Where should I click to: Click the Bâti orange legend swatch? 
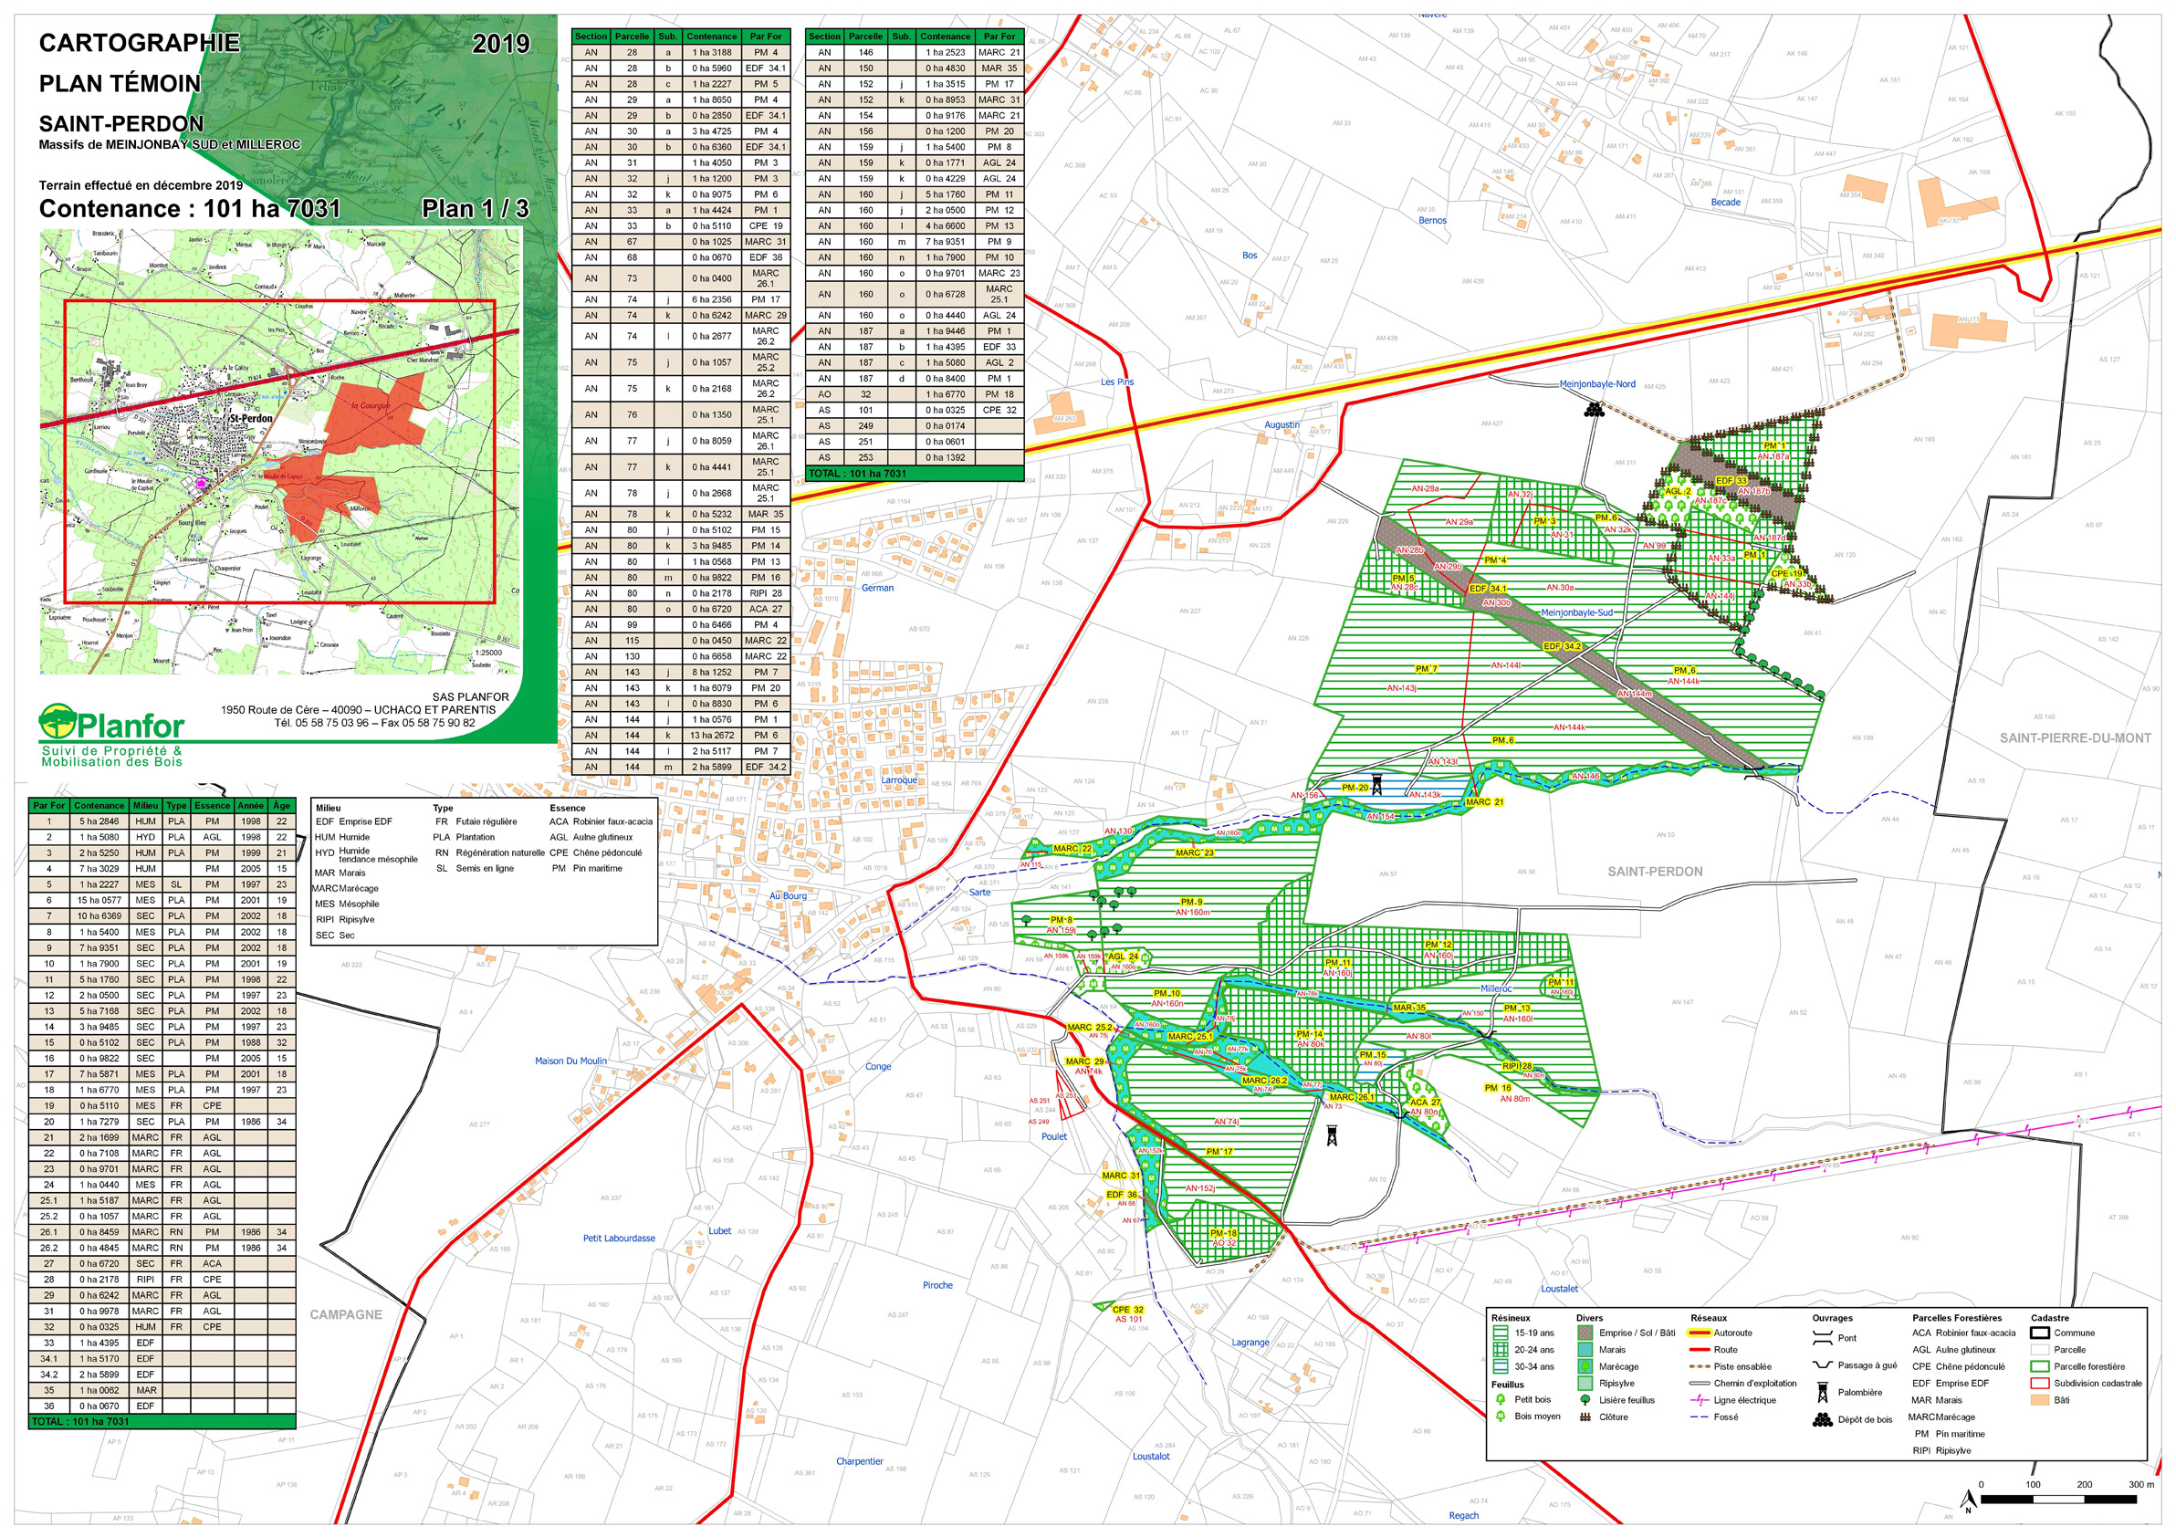click(2039, 1399)
